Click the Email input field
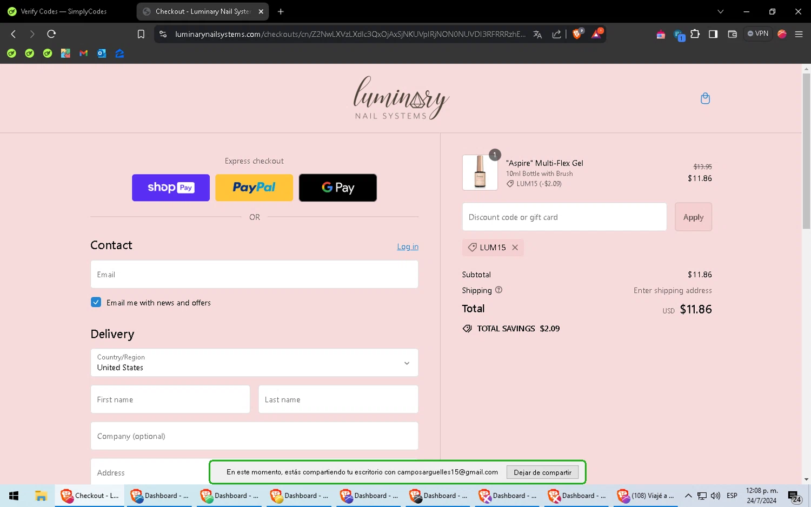Screen dimensions: 811x507 click(x=254, y=275)
